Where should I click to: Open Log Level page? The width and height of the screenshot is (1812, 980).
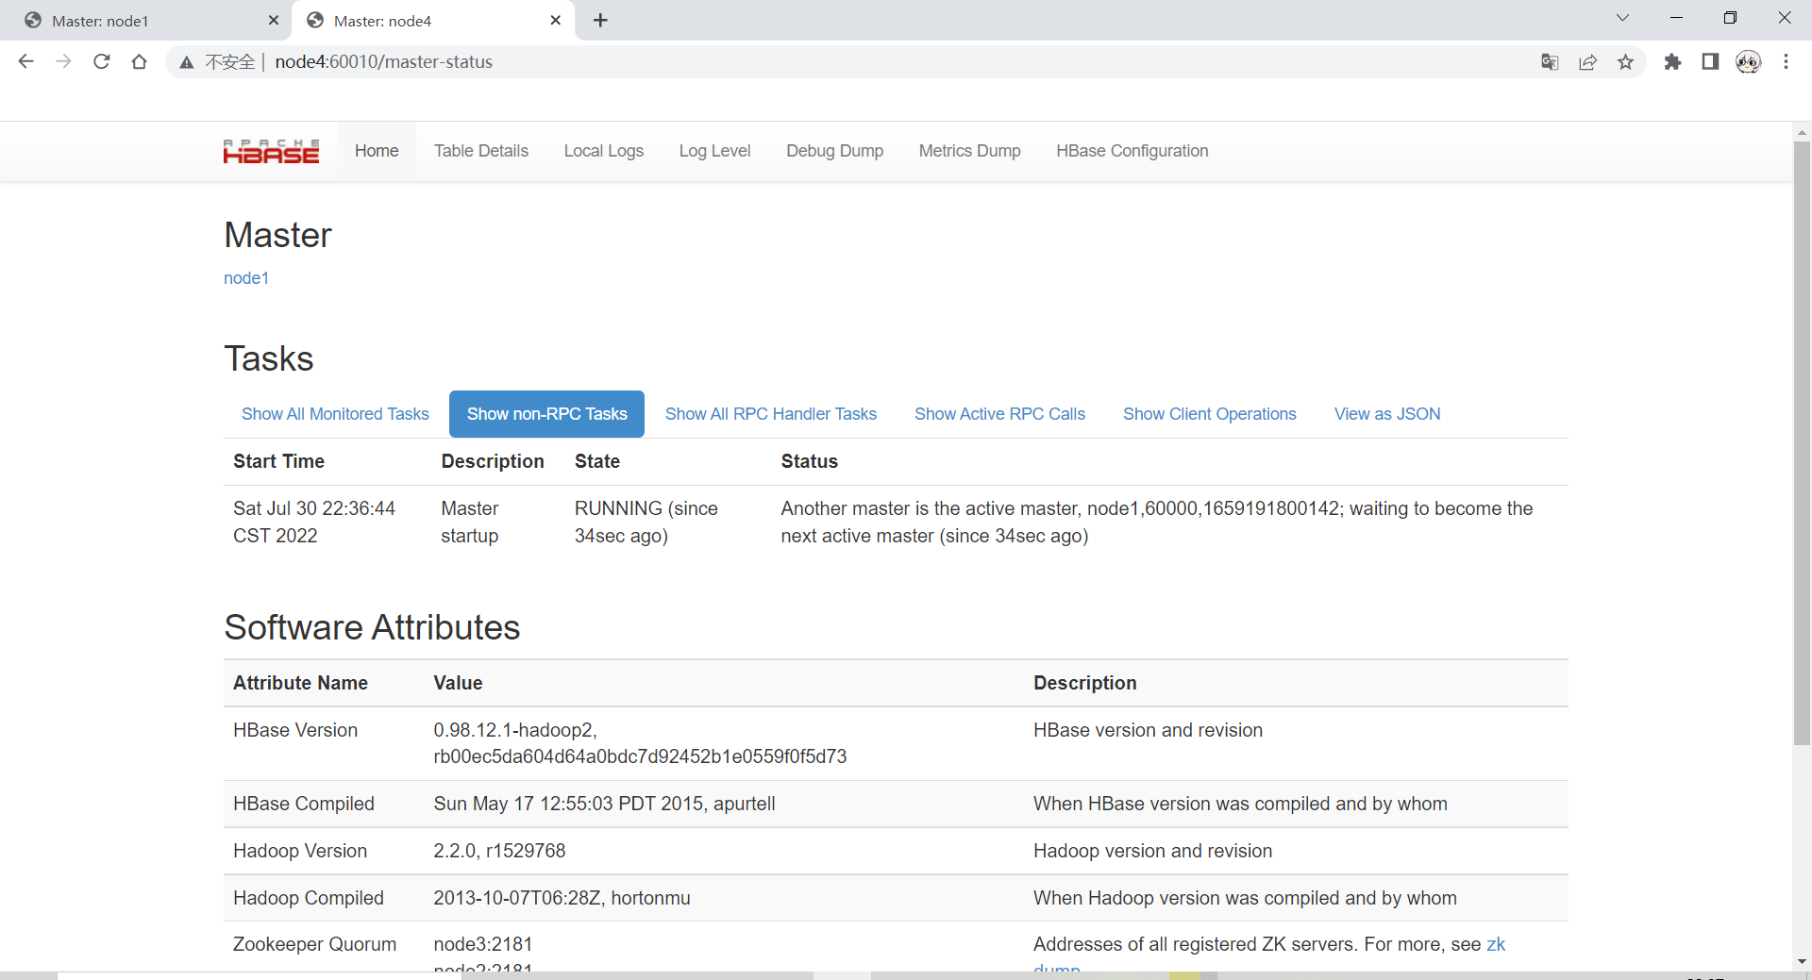coord(715,151)
